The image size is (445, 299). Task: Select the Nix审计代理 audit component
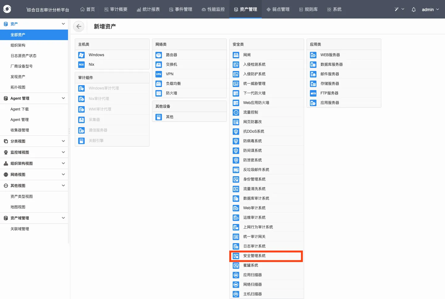[99, 98]
